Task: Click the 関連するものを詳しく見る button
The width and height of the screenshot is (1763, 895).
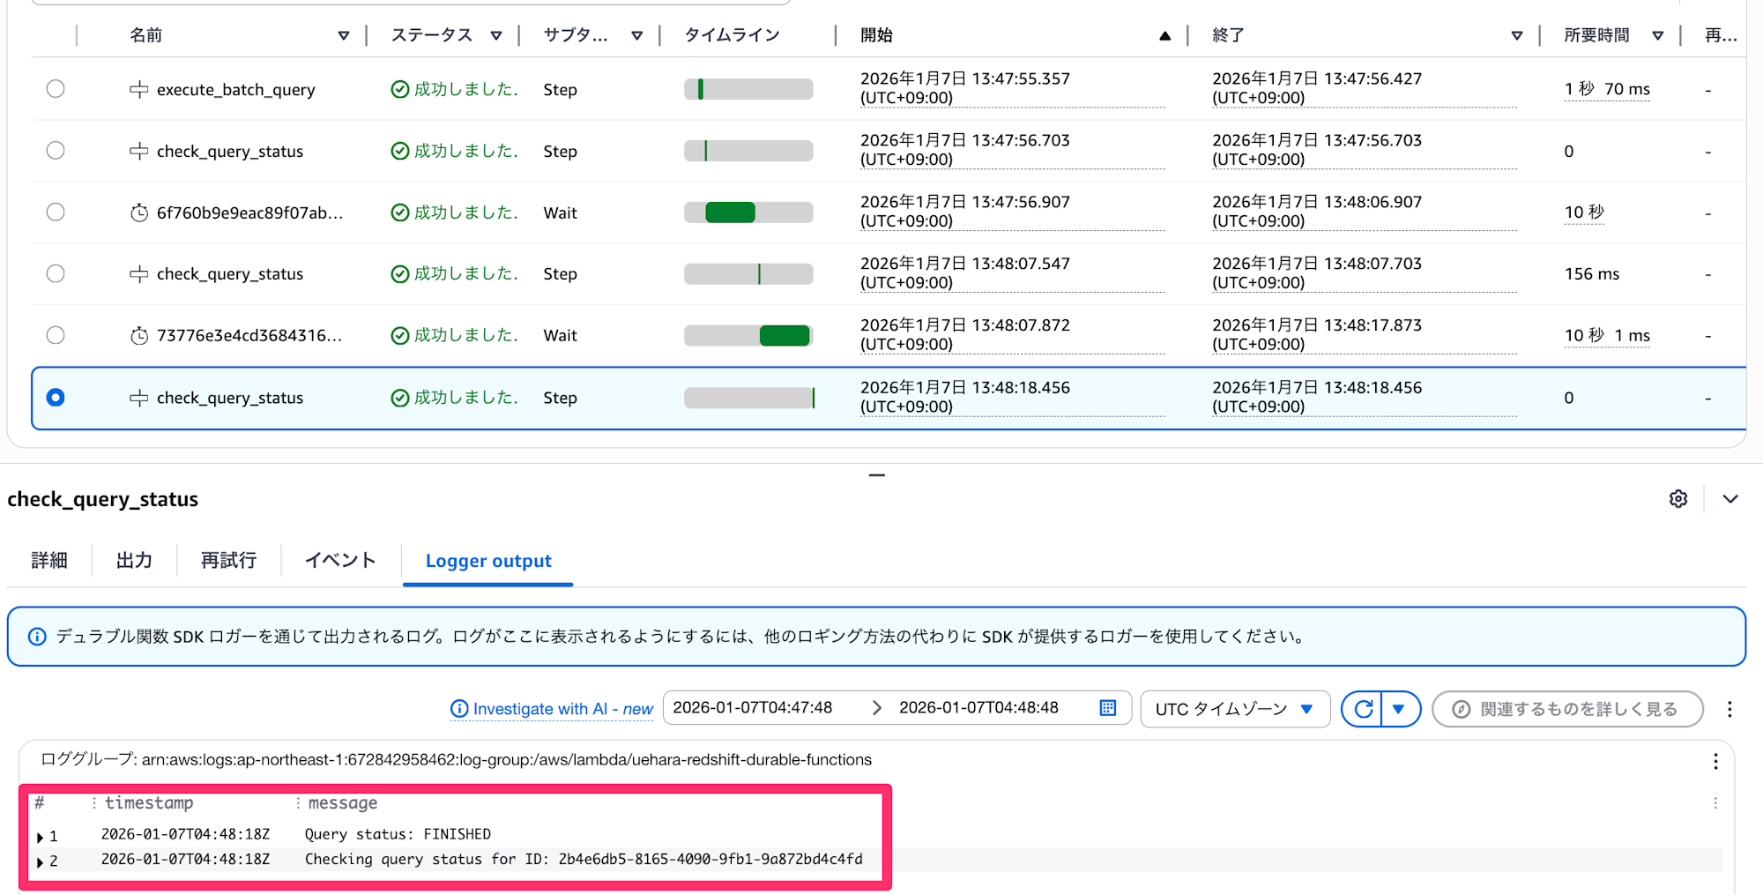Action: [x=1567, y=709]
